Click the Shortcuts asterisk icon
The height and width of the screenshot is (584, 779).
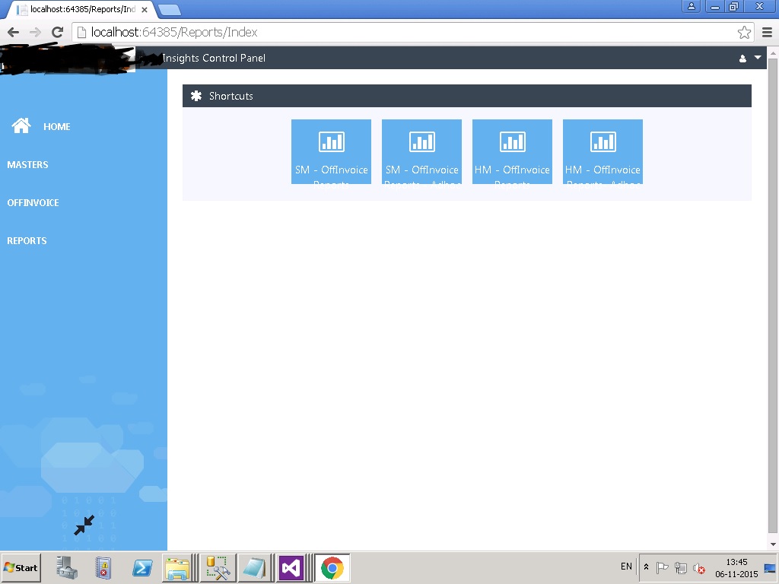(x=196, y=96)
